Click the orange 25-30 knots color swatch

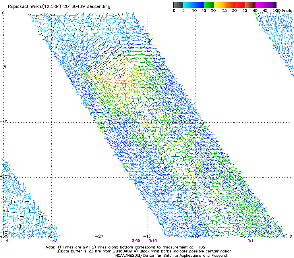pos(230,5)
